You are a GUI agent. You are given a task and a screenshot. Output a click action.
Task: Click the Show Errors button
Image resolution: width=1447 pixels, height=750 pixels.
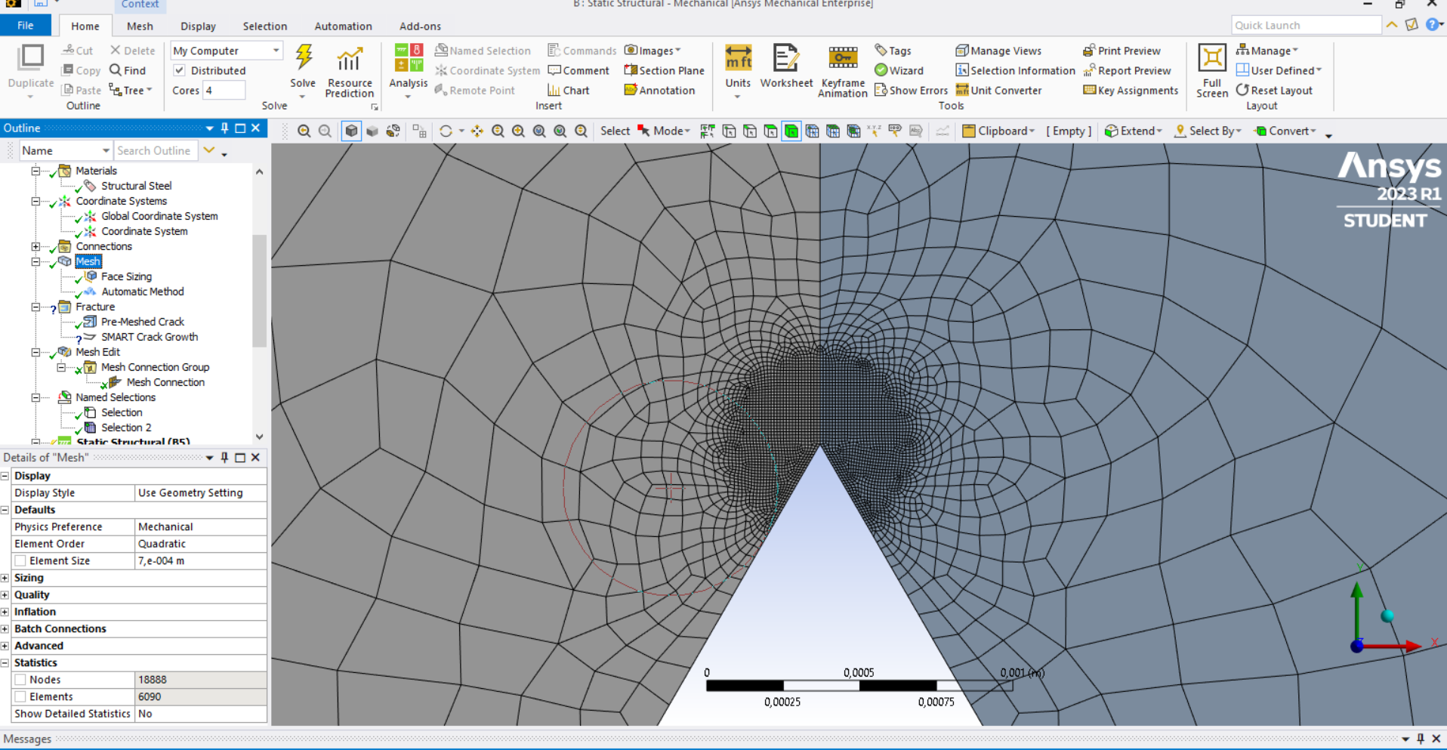click(x=911, y=90)
